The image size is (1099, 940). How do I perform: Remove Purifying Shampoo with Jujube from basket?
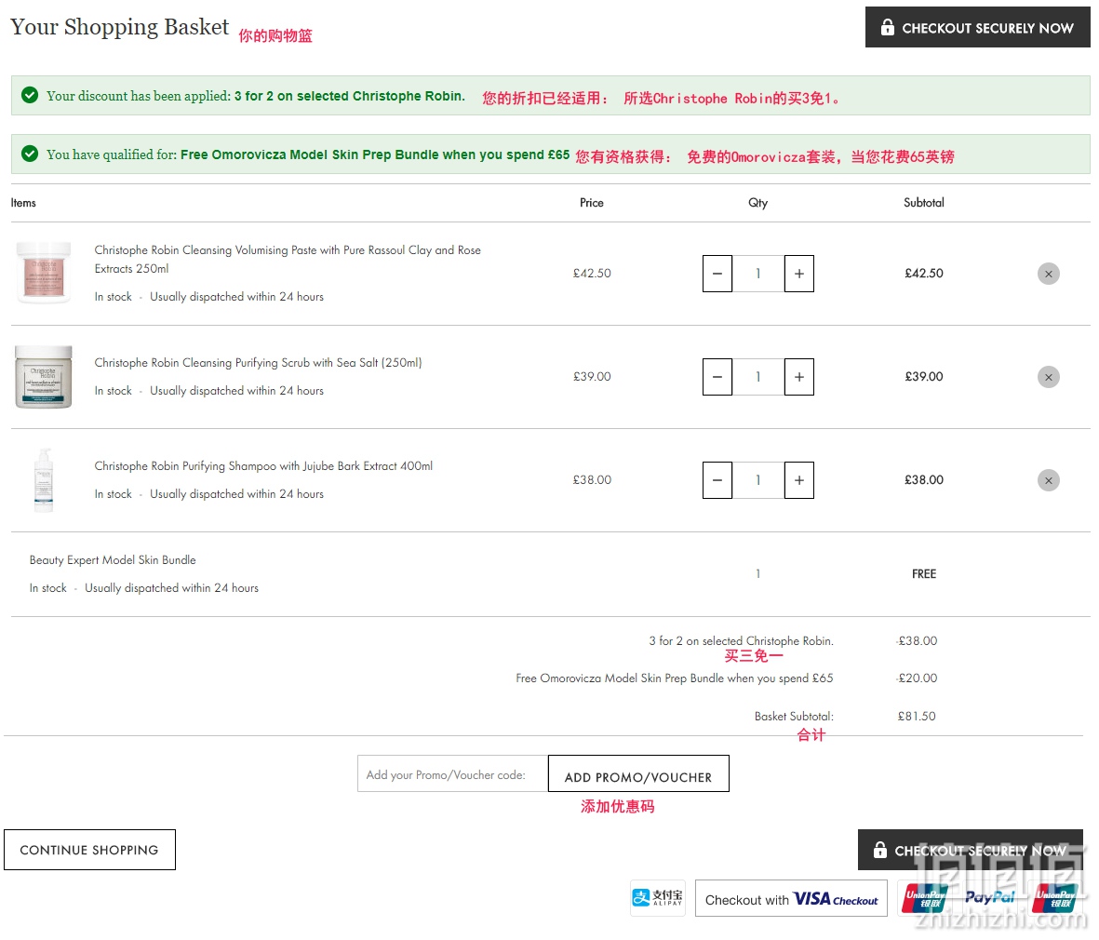pos(1049,480)
